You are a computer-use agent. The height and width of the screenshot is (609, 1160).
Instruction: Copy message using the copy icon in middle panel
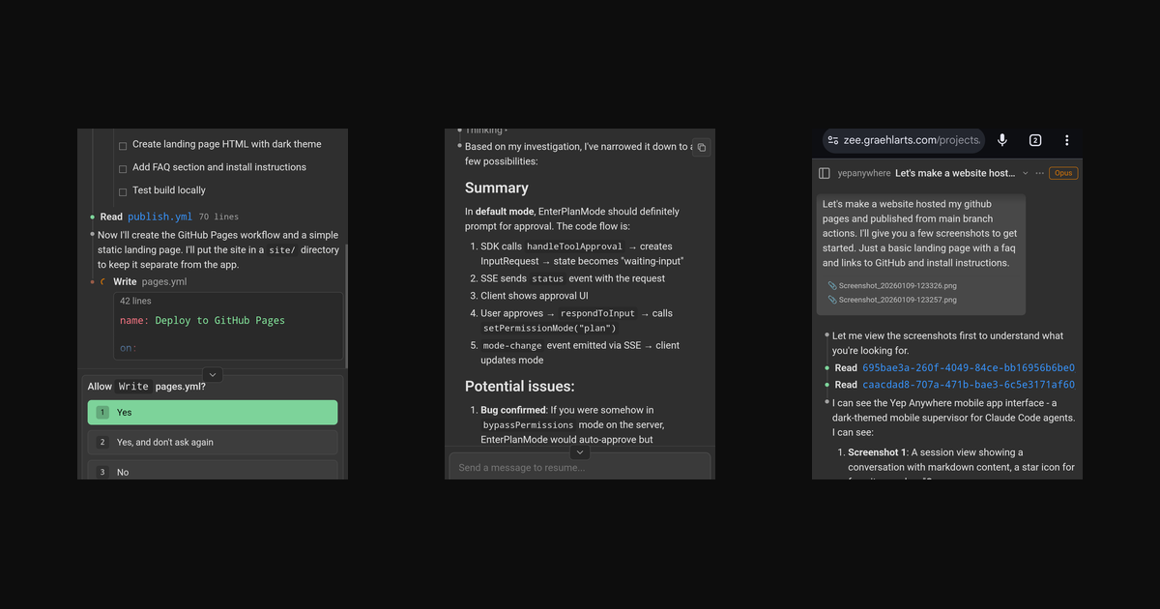point(702,147)
